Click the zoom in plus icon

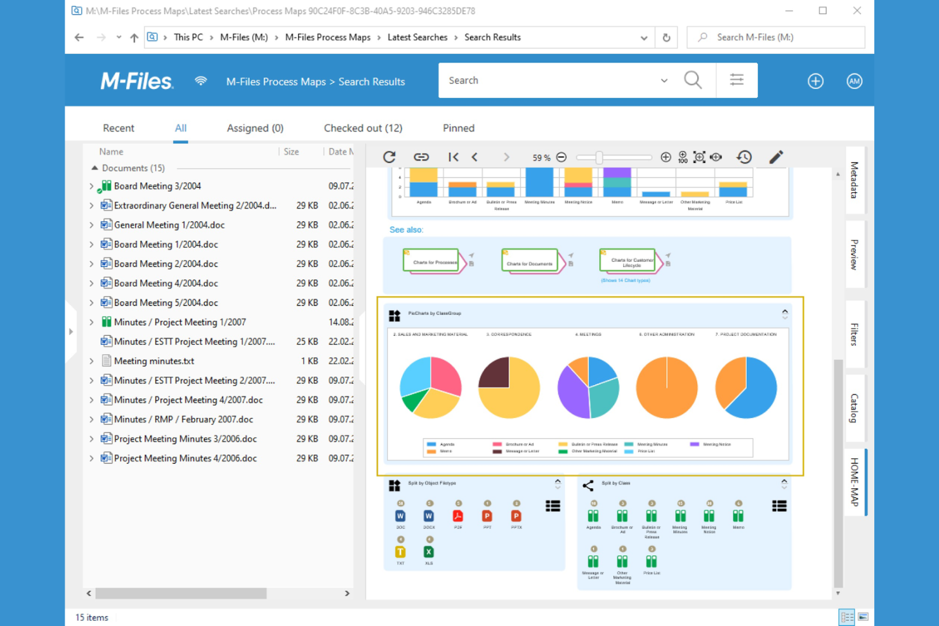666,157
